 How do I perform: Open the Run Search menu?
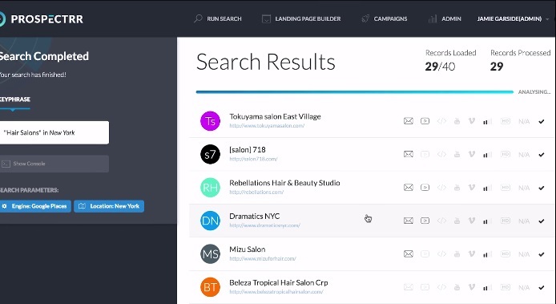pyautogui.click(x=218, y=18)
